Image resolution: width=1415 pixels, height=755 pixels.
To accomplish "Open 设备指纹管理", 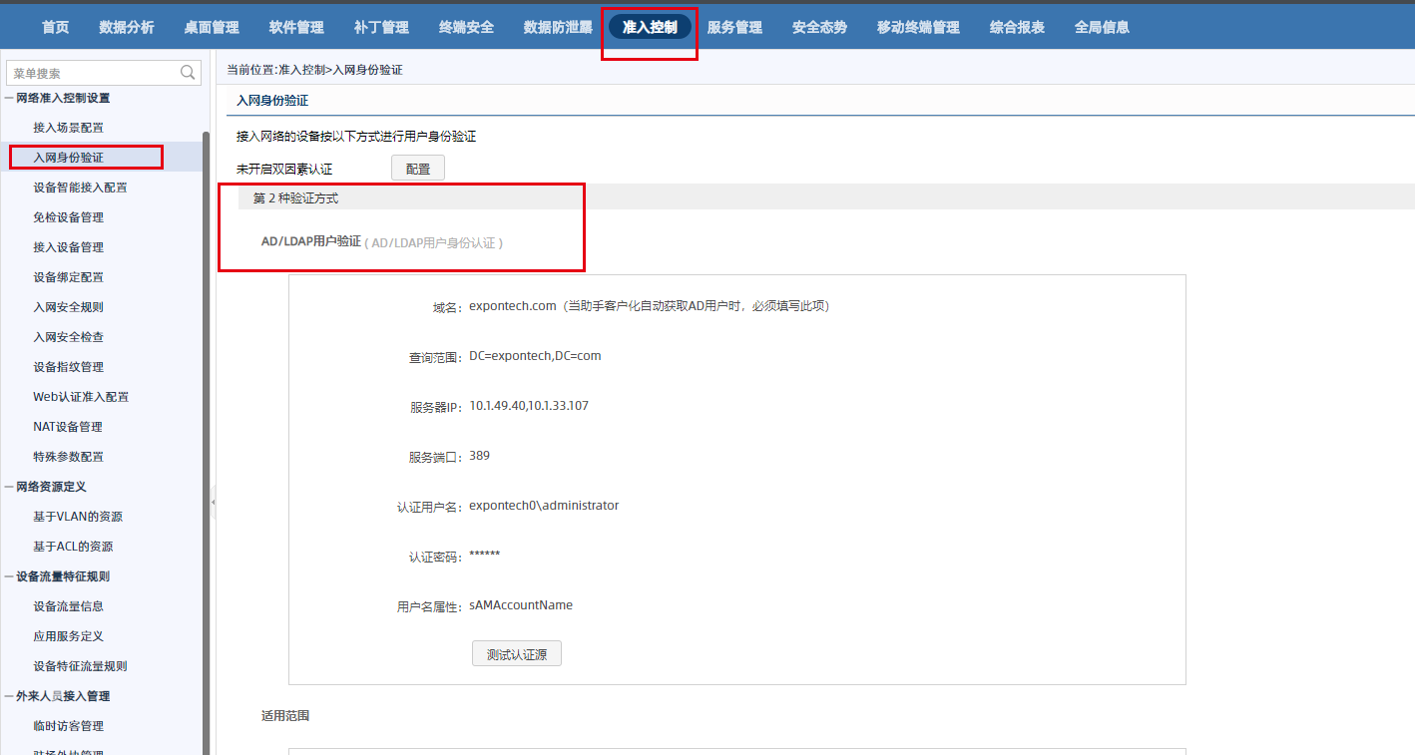I will [x=68, y=367].
